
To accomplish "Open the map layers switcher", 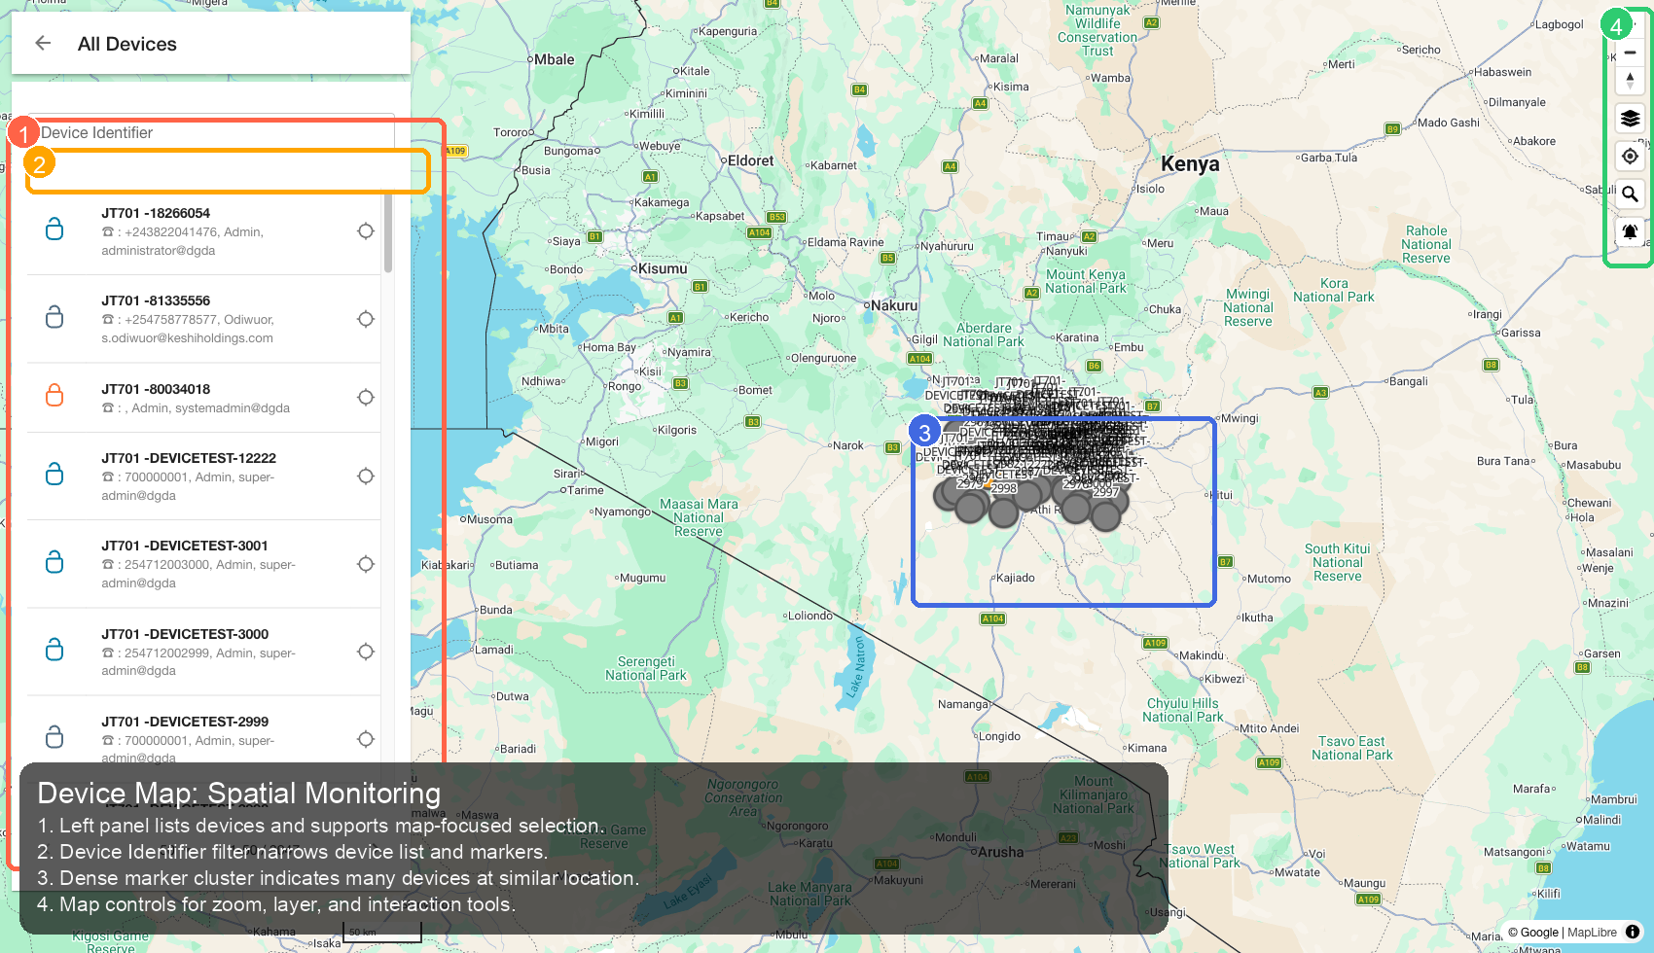I will (1630, 119).
